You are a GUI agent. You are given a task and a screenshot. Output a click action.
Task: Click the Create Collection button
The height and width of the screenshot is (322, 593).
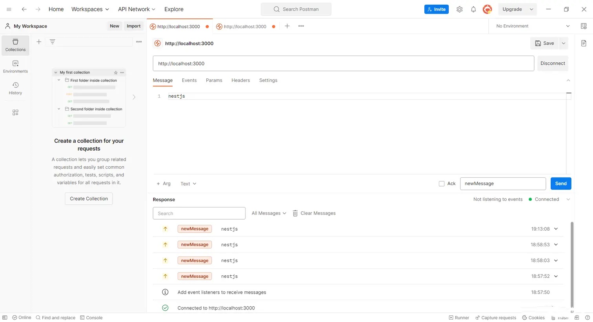89,199
